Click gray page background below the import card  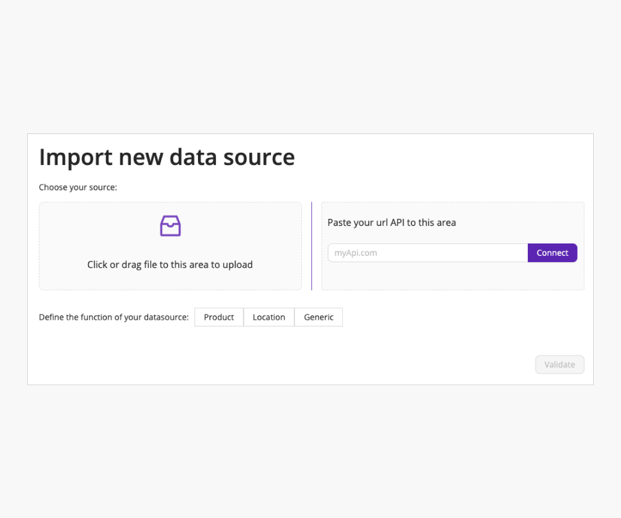pos(310,453)
